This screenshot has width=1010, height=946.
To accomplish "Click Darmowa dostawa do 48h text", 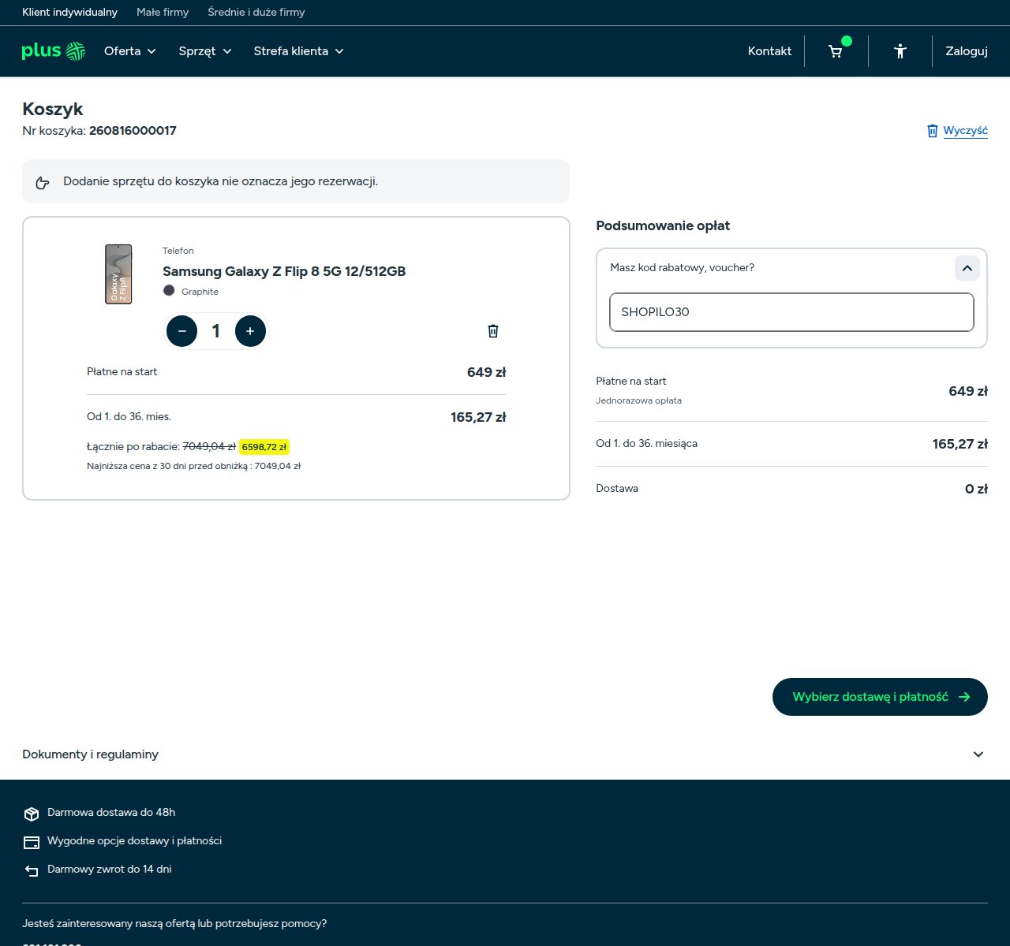I will point(111,813).
